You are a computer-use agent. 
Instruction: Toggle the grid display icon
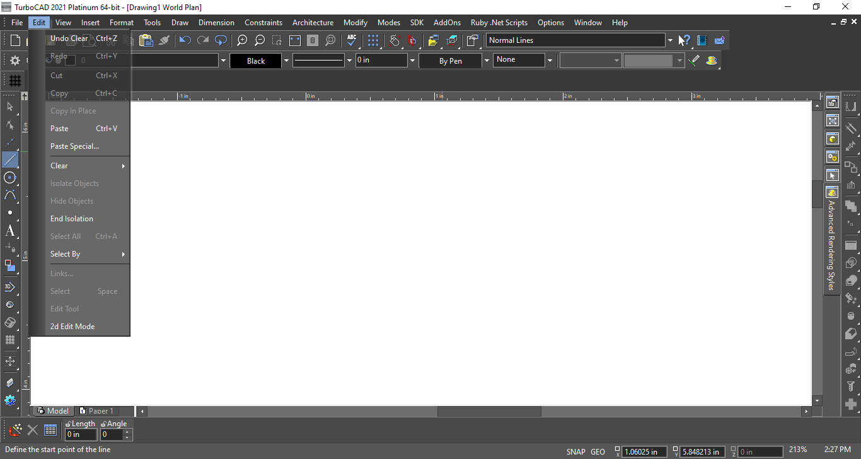click(x=15, y=81)
